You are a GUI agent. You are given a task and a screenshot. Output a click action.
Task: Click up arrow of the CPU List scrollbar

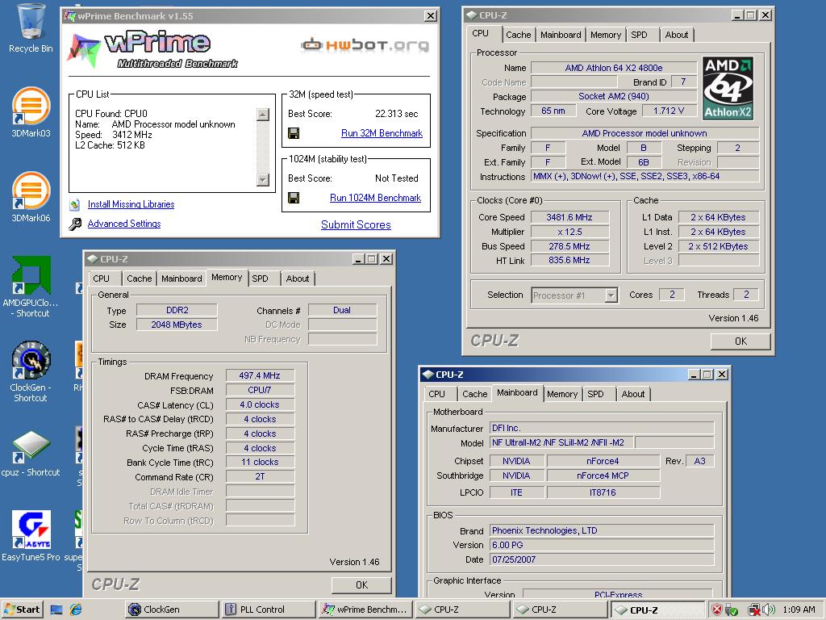click(263, 115)
